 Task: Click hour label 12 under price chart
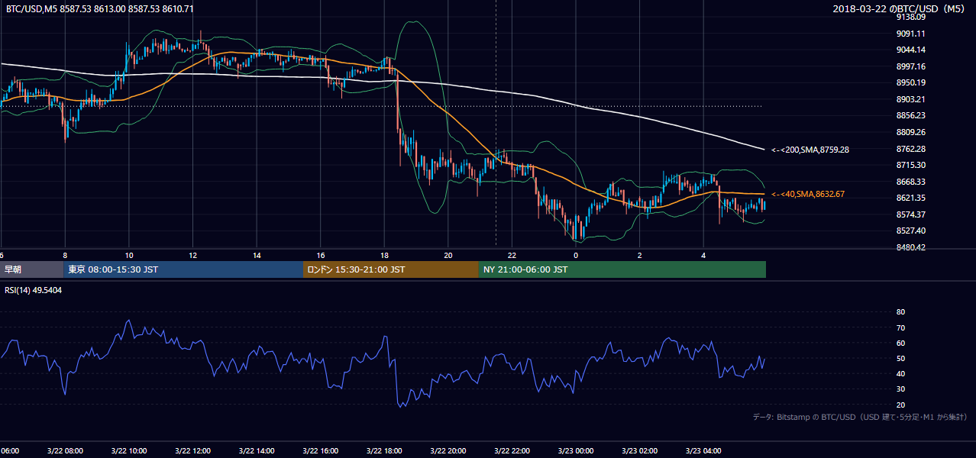[193, 255]
